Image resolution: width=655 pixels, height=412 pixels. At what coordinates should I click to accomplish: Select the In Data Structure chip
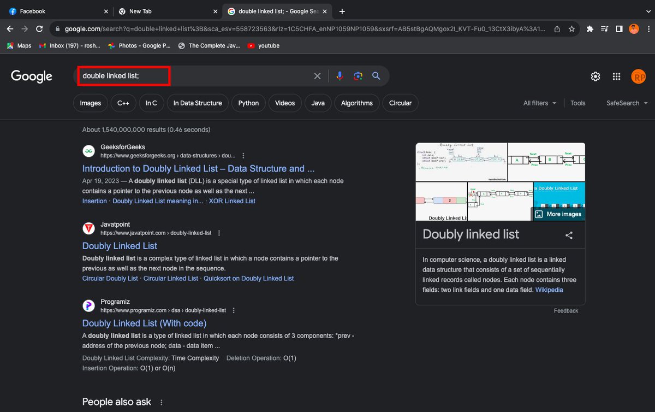pyautogui.click(x=198, y=103)
